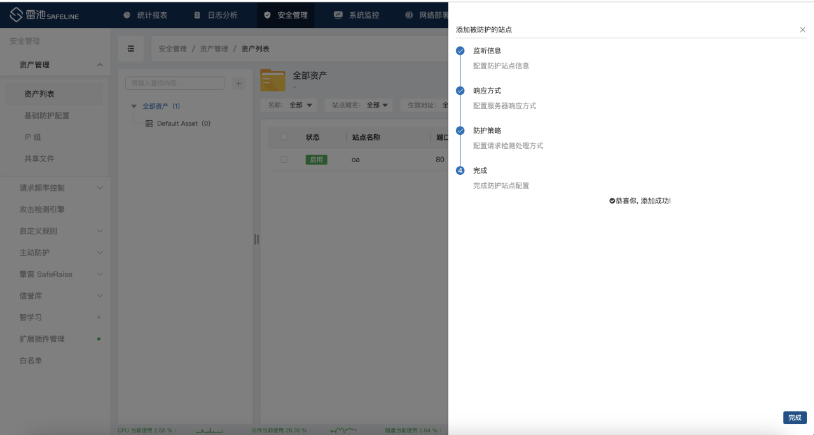Open the 统计报表 top tab
Image resolution: width=814 pixels, height=435 pixels.
click(145, 15)
